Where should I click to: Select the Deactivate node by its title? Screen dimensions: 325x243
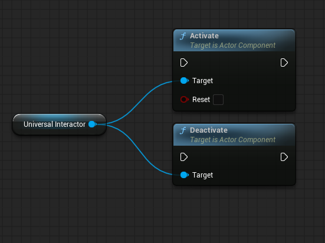[x=209, y=130]
